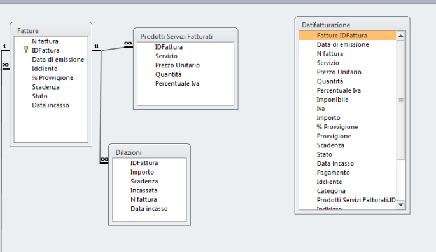Select 'Pagamento' in Datifatturazione list
The width and height of the screenshot is (436, 252).
333,173
